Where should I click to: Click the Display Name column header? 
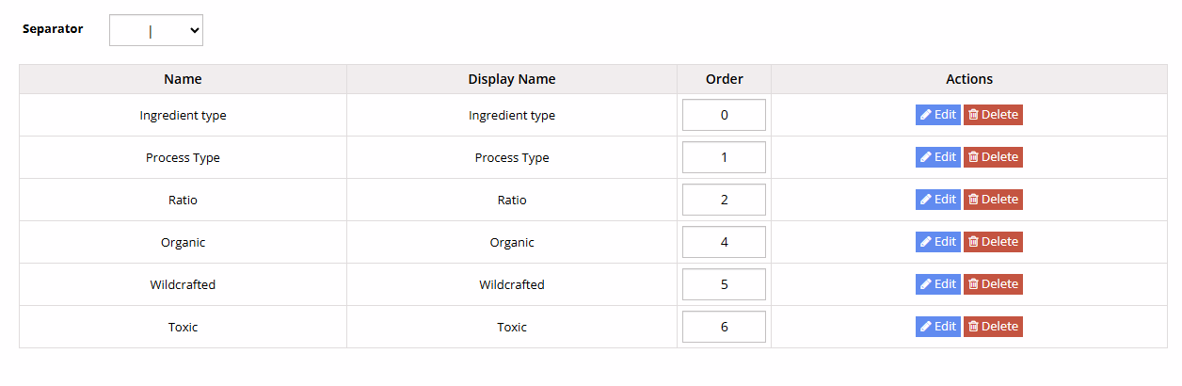[512, 79]
